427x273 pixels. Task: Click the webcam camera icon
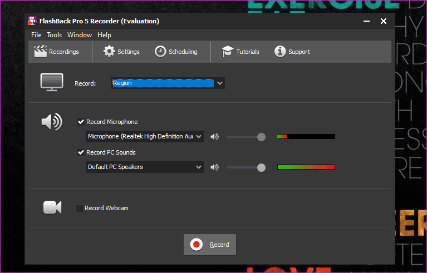(52, 207)
